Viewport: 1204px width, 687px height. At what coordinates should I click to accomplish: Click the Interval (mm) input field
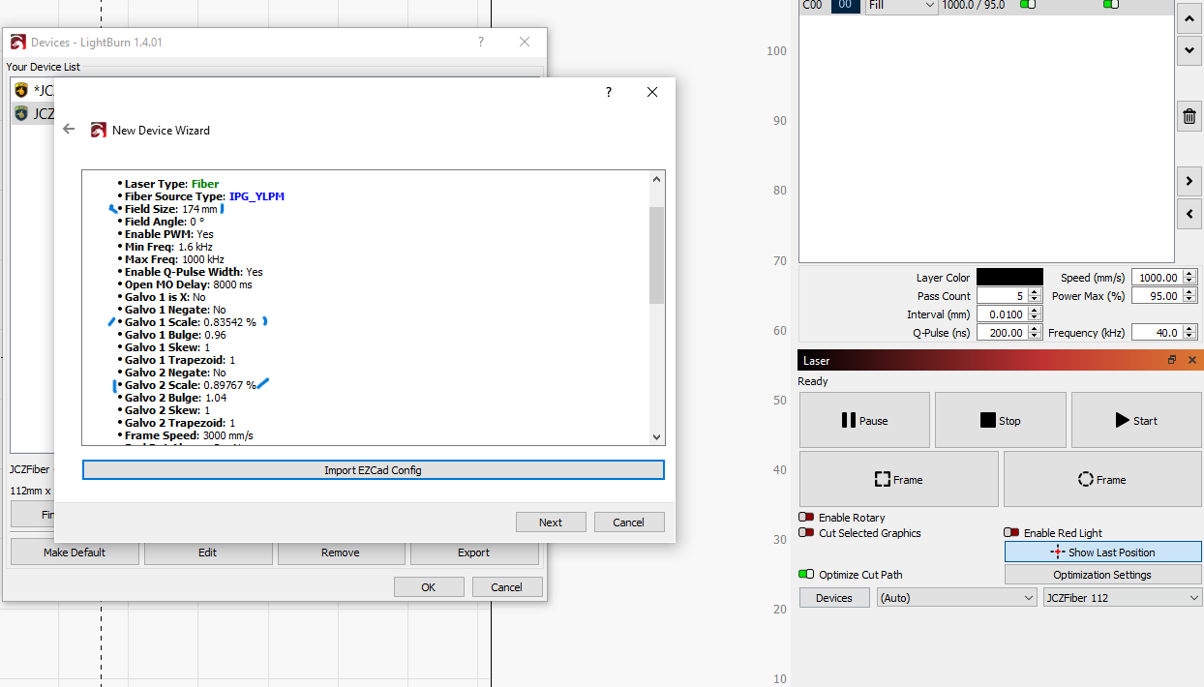click(1003, 314)
